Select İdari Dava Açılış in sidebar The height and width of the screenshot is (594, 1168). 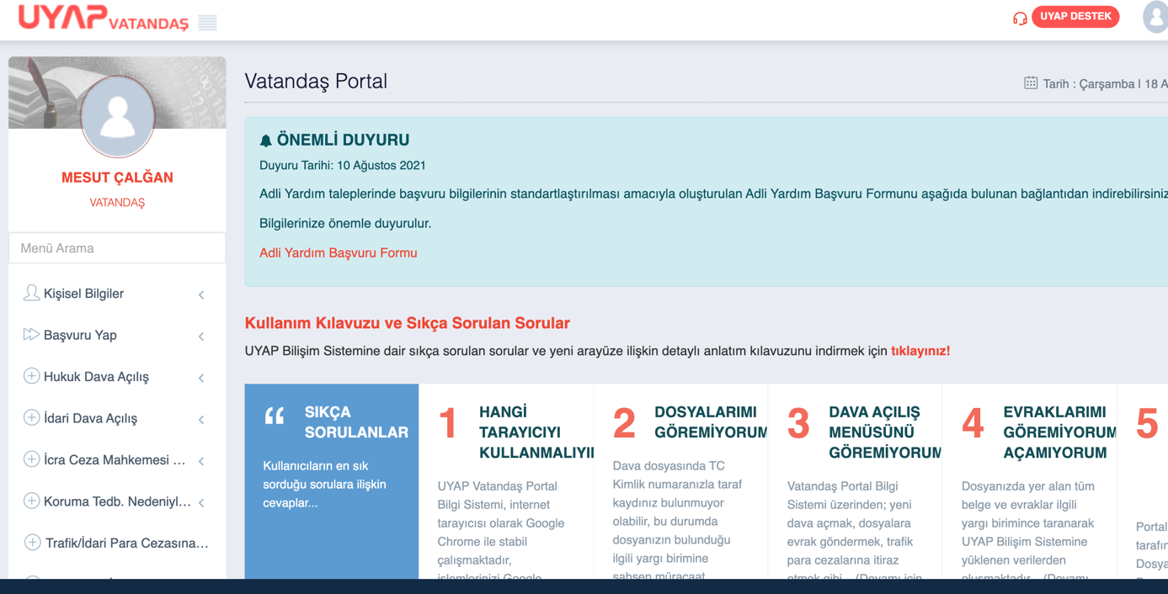coord(117,418)
